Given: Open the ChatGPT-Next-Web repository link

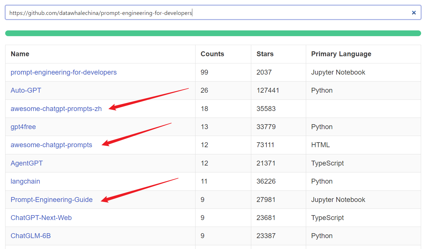Looking at the screenshot, I should coord(41,218).
